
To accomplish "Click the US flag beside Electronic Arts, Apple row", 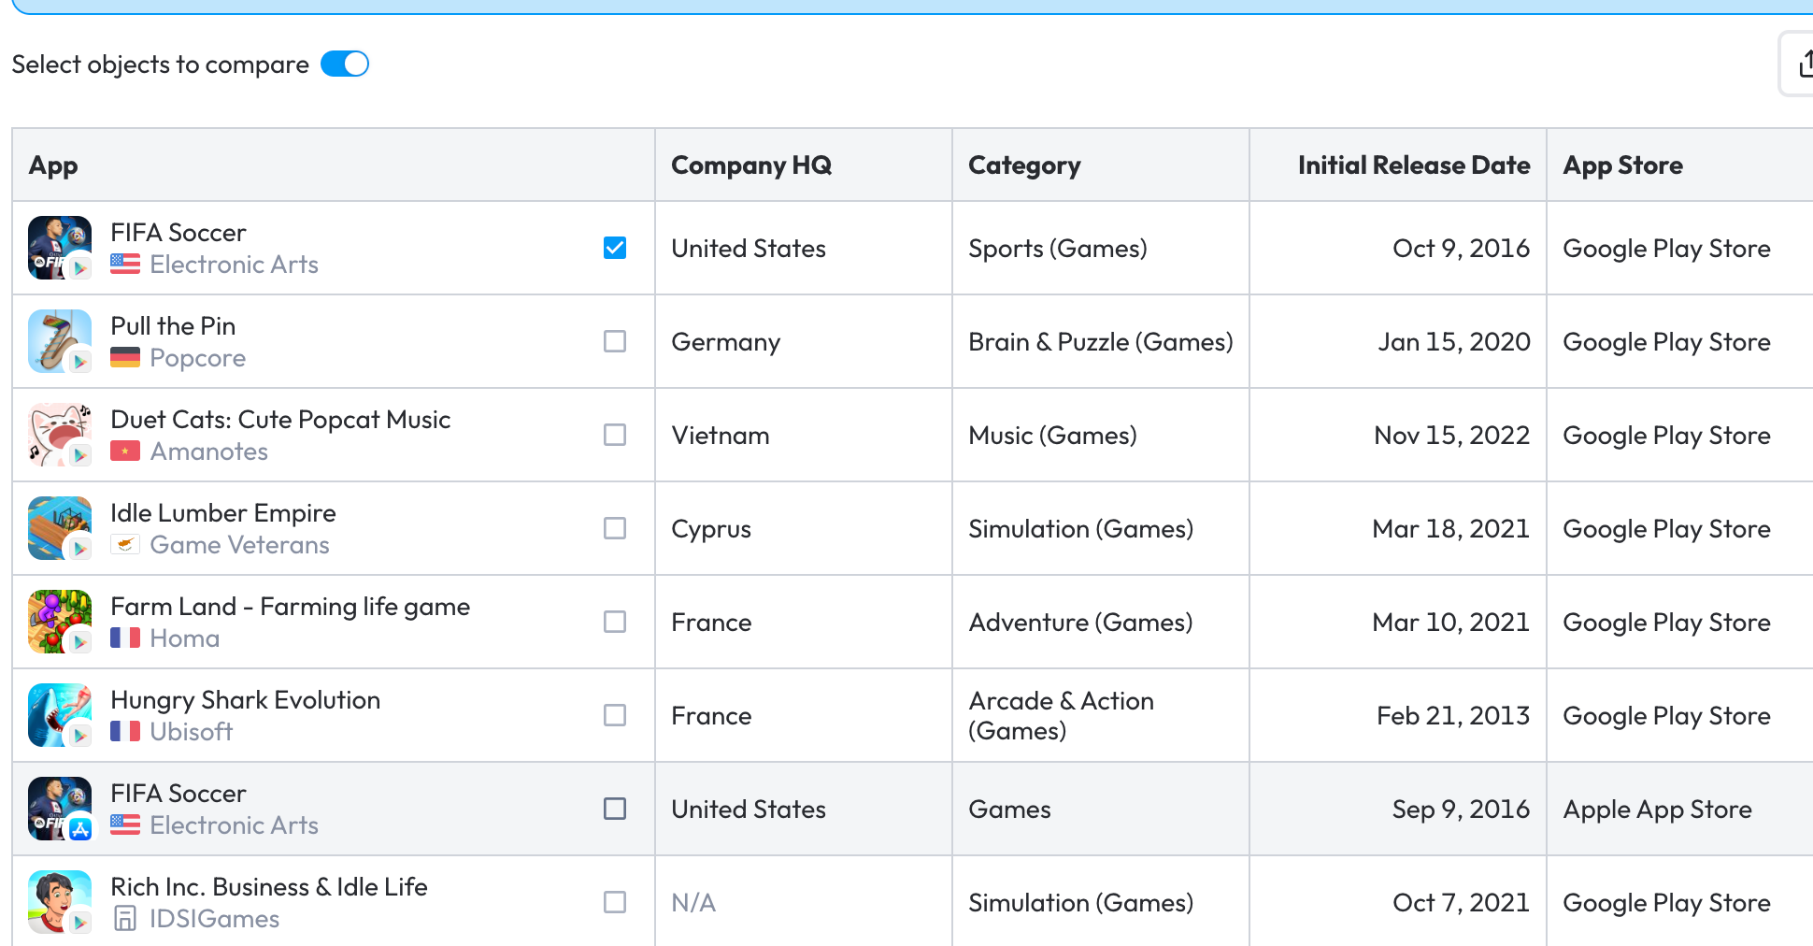I will tap(125, 825).
